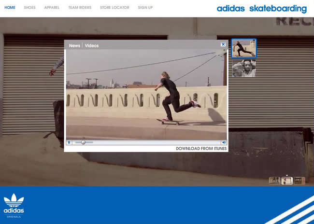Click the video progress slider knob
Image resolution: width=314 pixels, height=224 pixels.
pyautogui.click(x=83, y=142)
